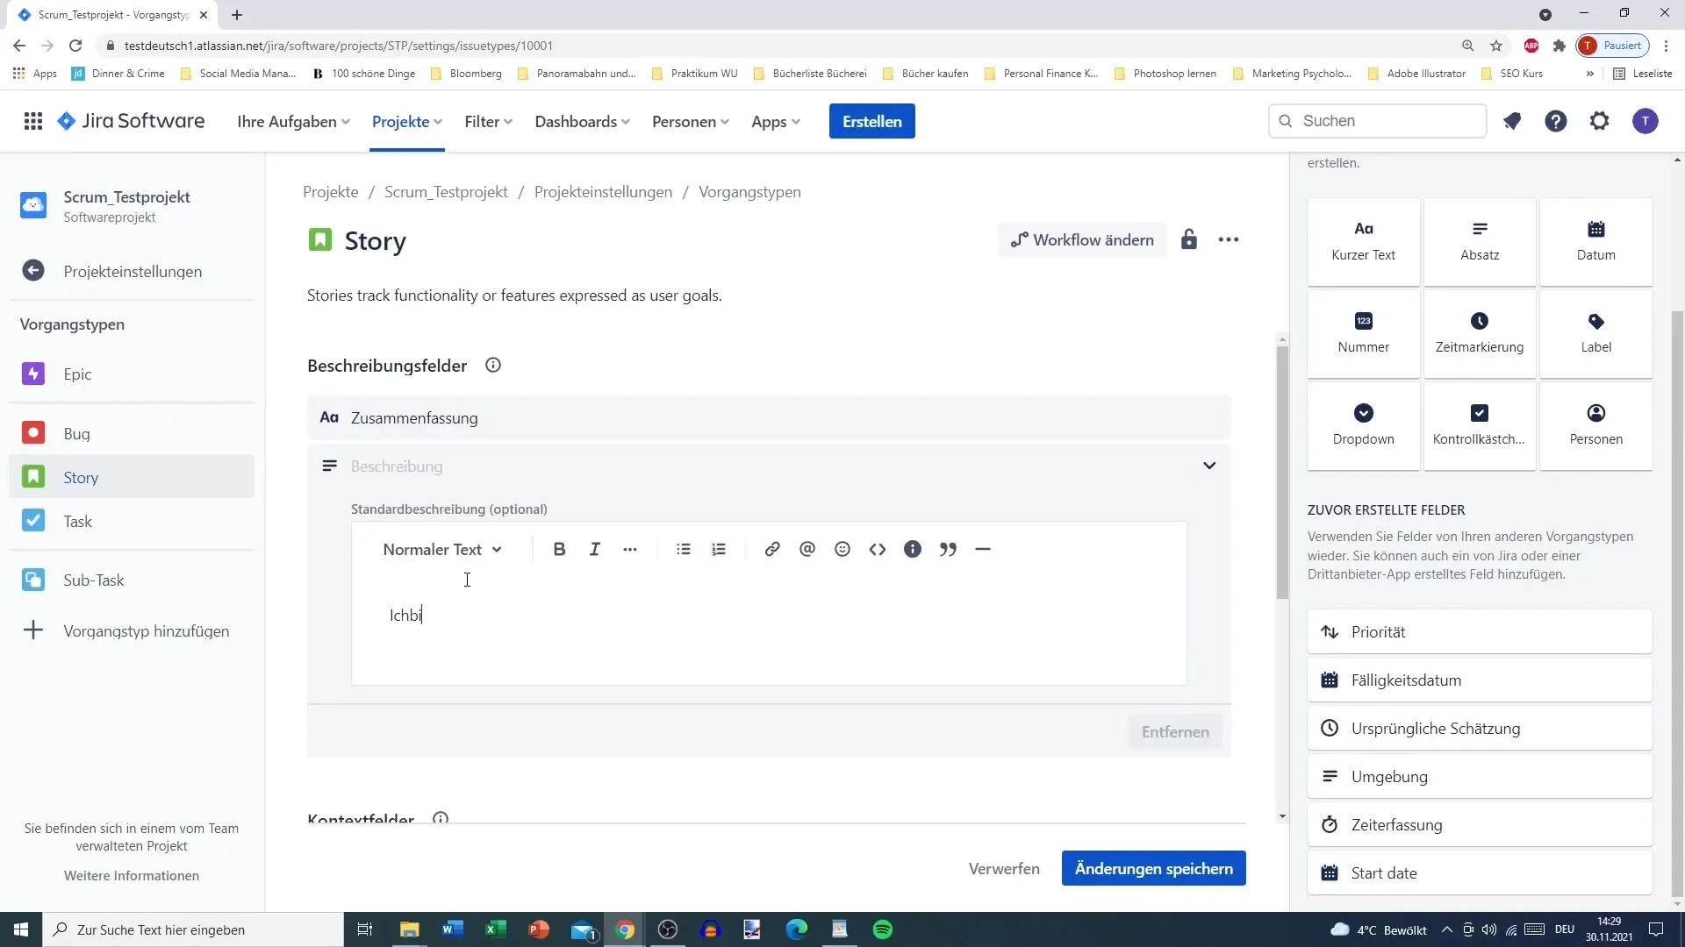This screenshot has height=947, width=1685.
Task: Click the Erstellen button
Action: (871, 121)
